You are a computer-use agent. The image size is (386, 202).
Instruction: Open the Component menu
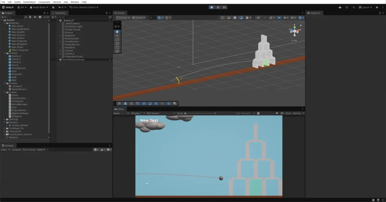tap(44, 2)
